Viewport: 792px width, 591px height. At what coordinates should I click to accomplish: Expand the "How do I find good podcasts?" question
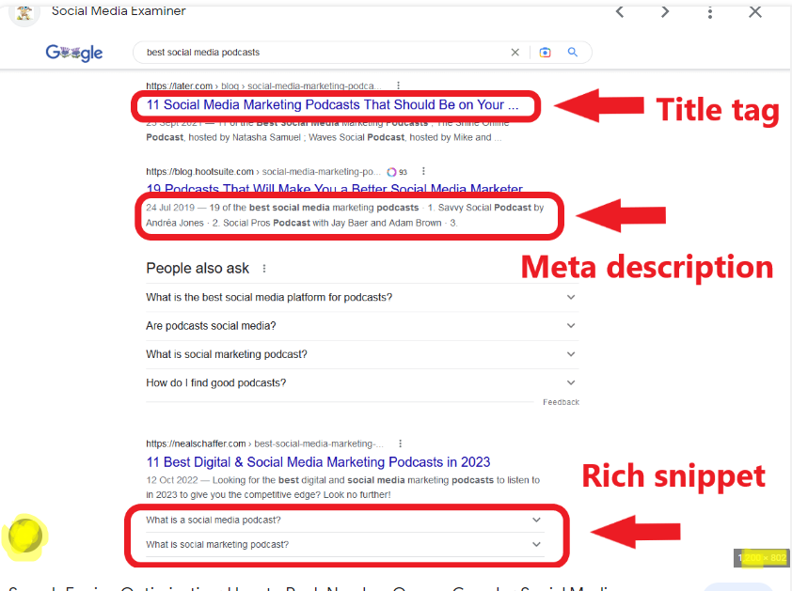tap(570, 382)
